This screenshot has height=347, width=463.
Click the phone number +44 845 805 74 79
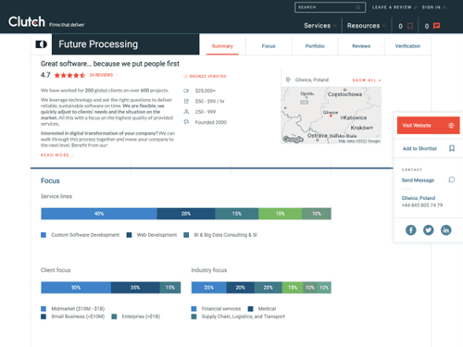click(x=422, y=205)
